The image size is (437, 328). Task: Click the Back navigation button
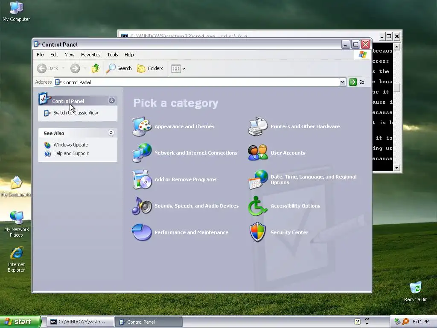[48, 68]
